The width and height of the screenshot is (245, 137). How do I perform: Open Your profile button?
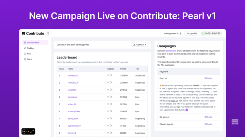point(192,33)
